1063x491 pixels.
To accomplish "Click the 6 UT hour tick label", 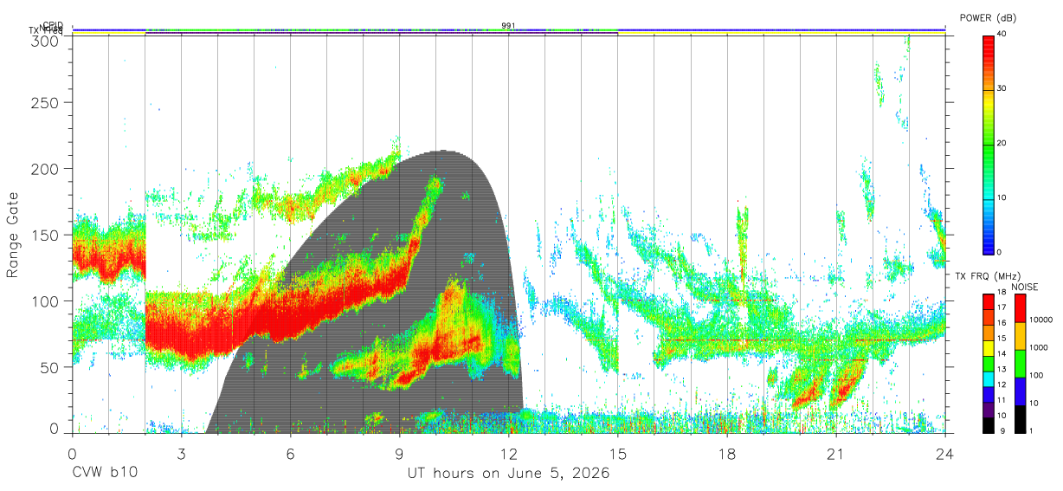I will click(x=291, y=453).
